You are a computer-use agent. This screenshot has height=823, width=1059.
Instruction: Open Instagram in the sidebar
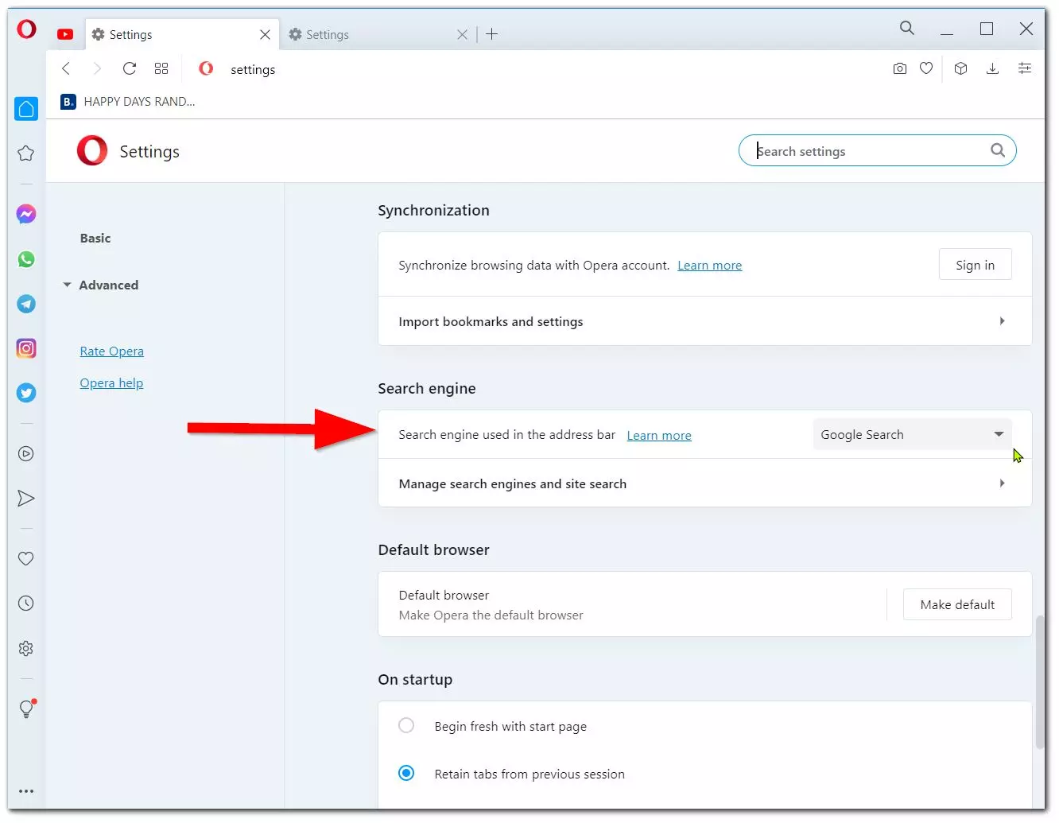tap(26, 348)
